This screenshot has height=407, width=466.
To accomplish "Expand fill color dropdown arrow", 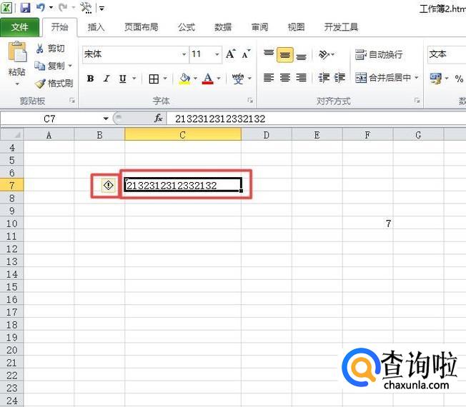I will (196, 79).
